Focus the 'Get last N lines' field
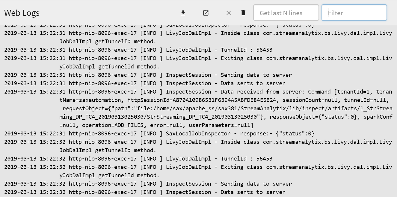Screen dimensions: 397x197 pos(286,13)
